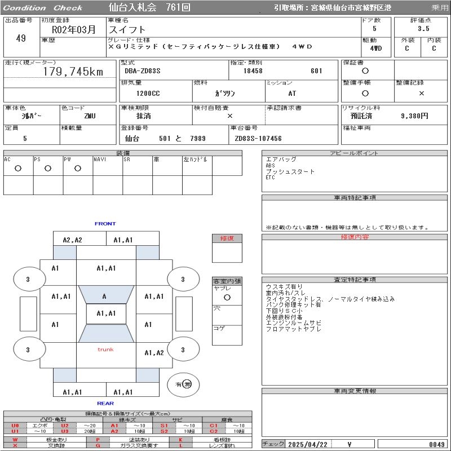
Task: Select the spare tire 有/無 indicator
Action: pyautogui.click(x=183, y=384)
